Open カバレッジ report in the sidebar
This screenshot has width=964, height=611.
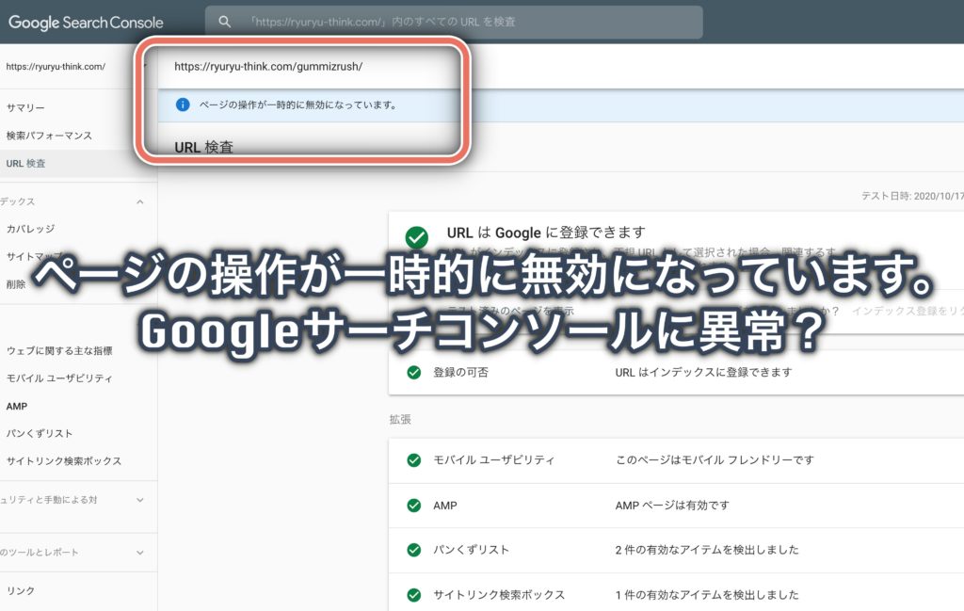(x=31, y=229)
